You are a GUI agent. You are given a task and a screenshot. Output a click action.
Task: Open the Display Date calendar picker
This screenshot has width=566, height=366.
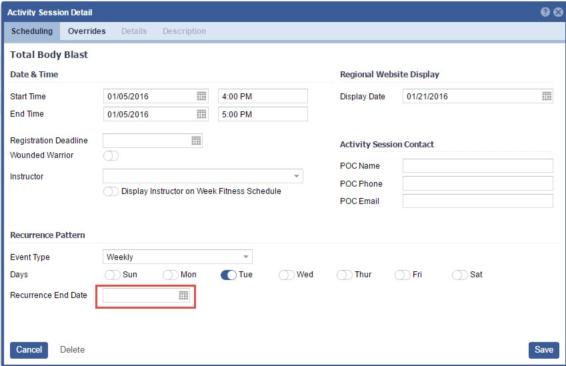coord(547,96)
